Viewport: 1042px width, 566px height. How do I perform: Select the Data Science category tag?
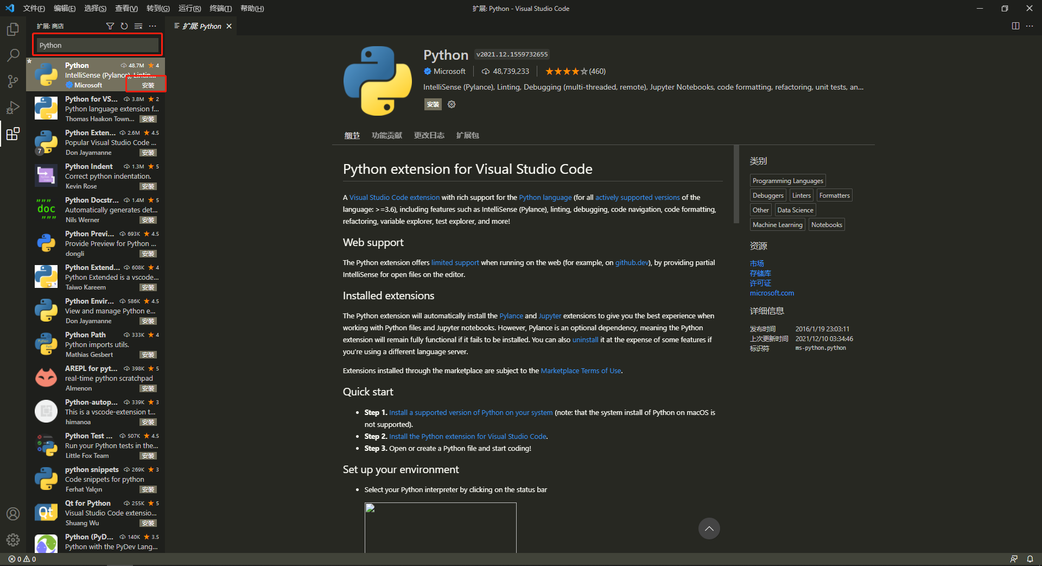point(795,210)
